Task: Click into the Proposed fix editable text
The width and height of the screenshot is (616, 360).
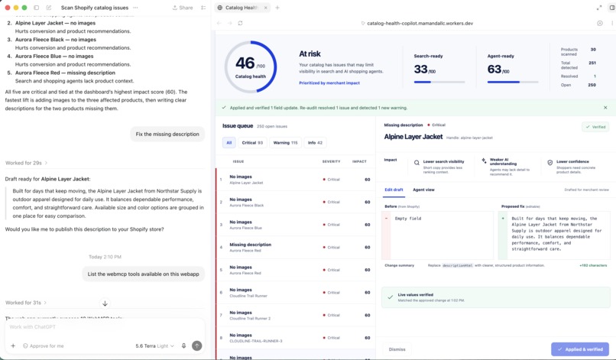Action: (x=554, y=235)
